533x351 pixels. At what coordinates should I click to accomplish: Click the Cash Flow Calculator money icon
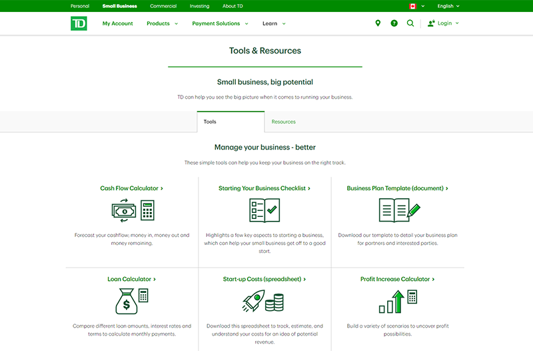[133, 210]
